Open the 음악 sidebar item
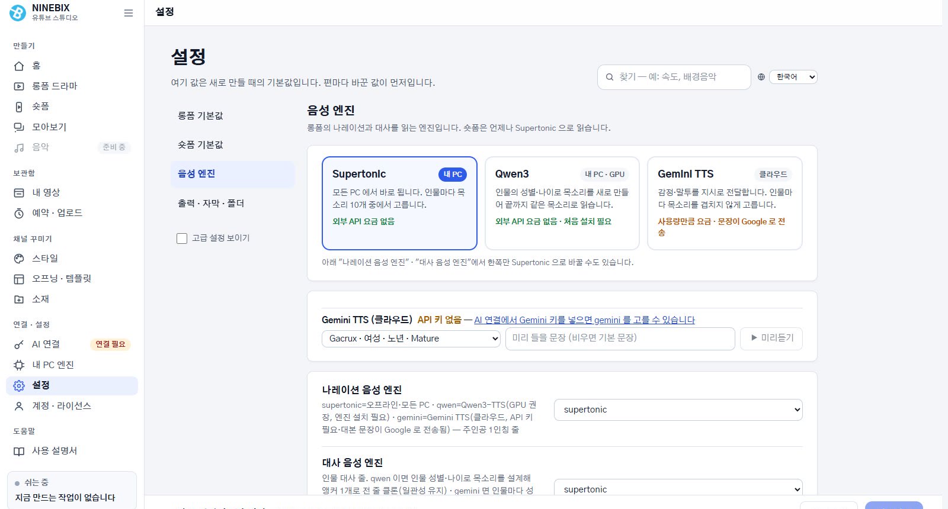Screen dimensions: 948x509 72,147
